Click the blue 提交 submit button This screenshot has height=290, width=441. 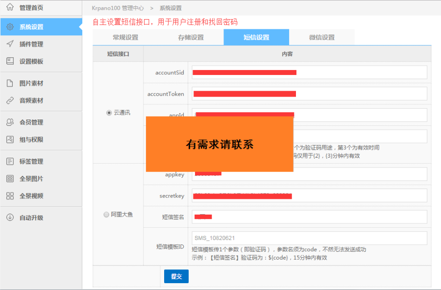coord(176,276)
